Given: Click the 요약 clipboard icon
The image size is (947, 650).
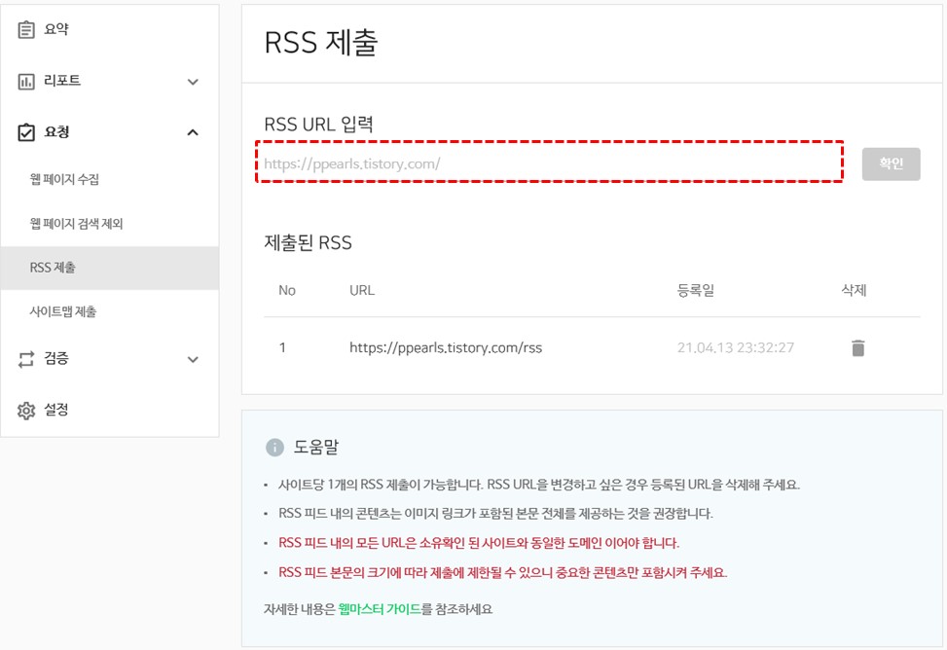Looking at the screenshot, I should (26, 29).
